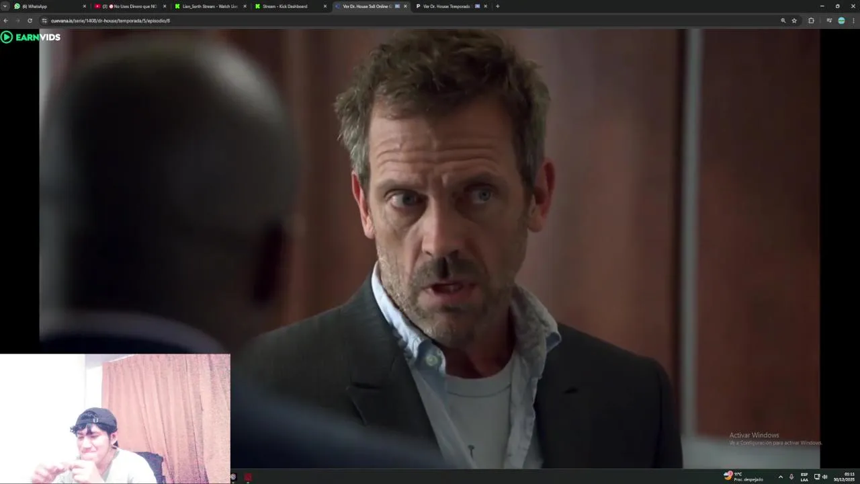Open a new browser tab

point(497,6)
